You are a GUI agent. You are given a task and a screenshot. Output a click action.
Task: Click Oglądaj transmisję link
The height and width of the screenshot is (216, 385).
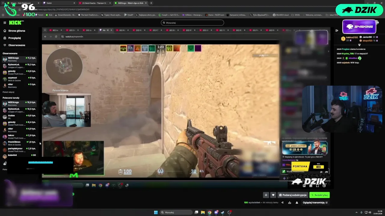pyautogui.click(x=315, y=202)
